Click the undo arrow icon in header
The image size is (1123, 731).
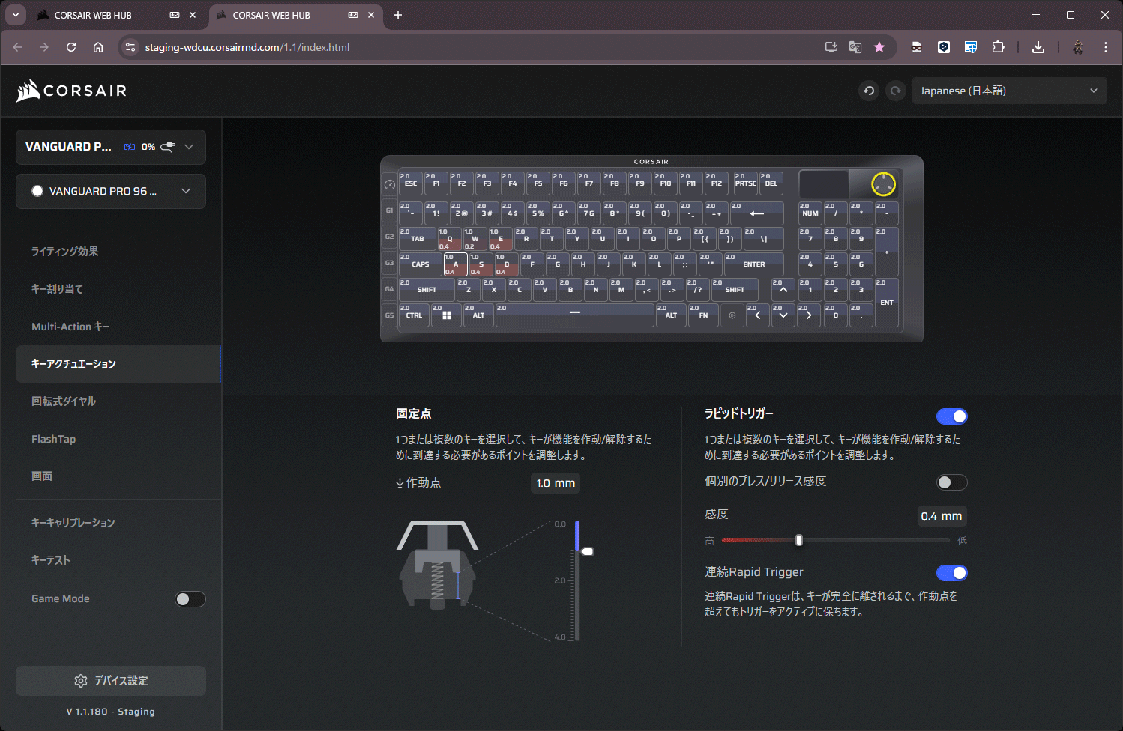pyautogui.click(x=869, y=91)
